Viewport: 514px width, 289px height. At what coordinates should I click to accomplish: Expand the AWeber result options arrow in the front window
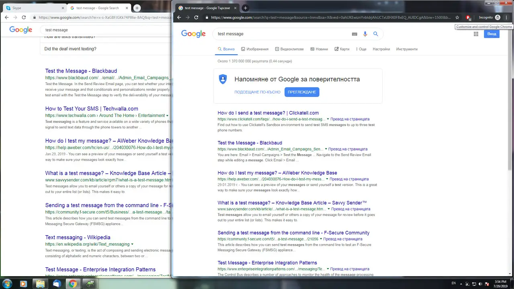327,179
